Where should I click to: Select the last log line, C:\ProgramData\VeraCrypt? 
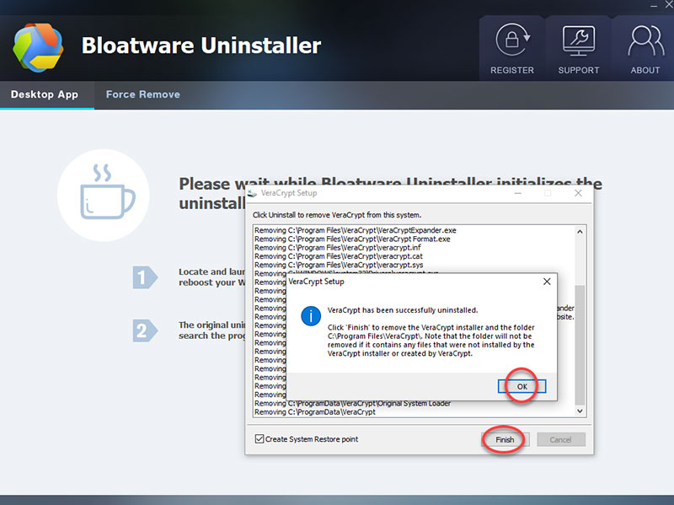(x=315, y=411)
